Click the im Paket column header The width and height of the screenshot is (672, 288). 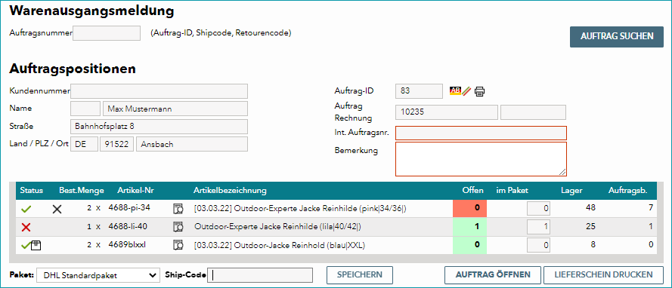coord(513,190)
